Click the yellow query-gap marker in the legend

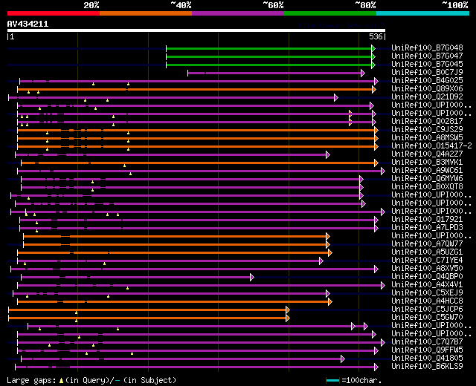61,381
